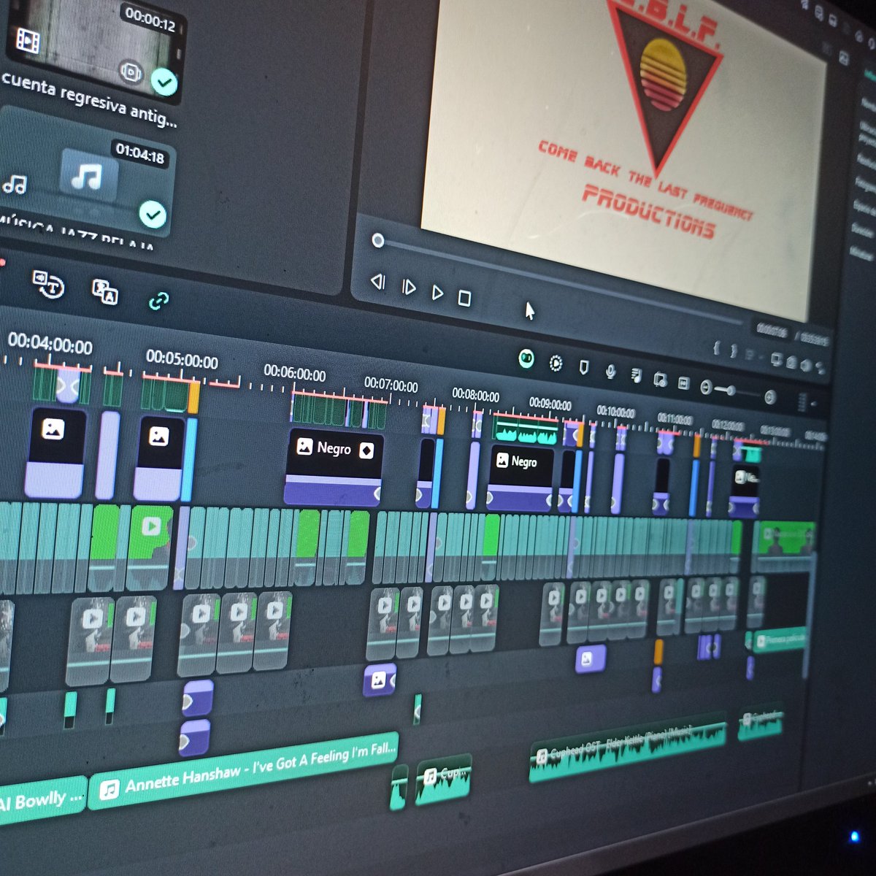This screenshot has width=876, height=876.
Task: Select the green video clip with the play icon
Action: coord(150,546)
